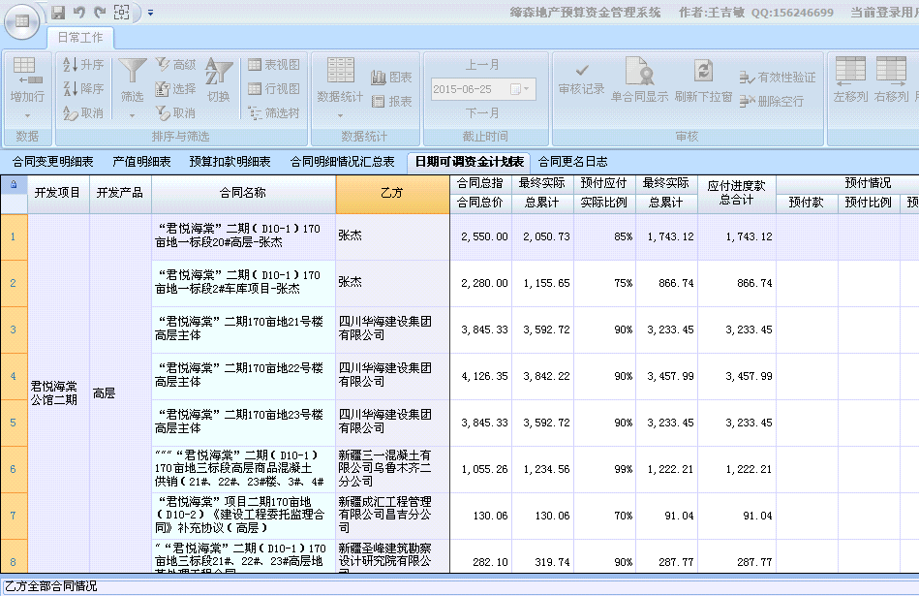Click the 左移列 move column left icon
The width and height of the screenshot is (919, 596).
(x=850, y=71)
